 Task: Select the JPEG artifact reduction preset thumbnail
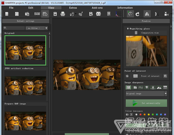25,86
